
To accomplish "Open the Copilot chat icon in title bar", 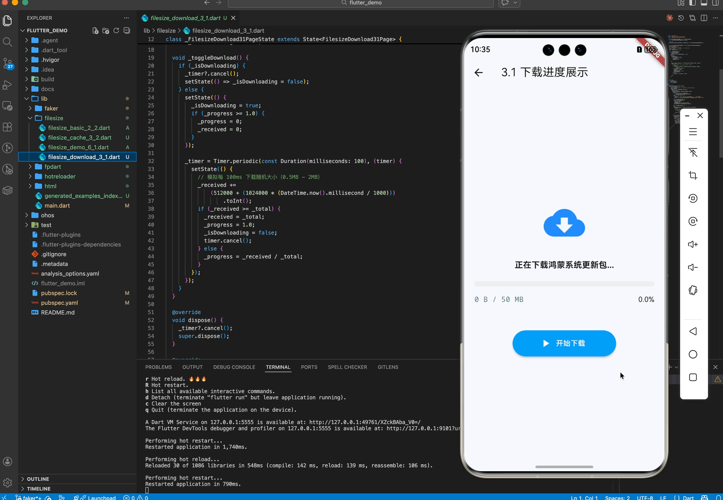I will [x=505, y=3].
